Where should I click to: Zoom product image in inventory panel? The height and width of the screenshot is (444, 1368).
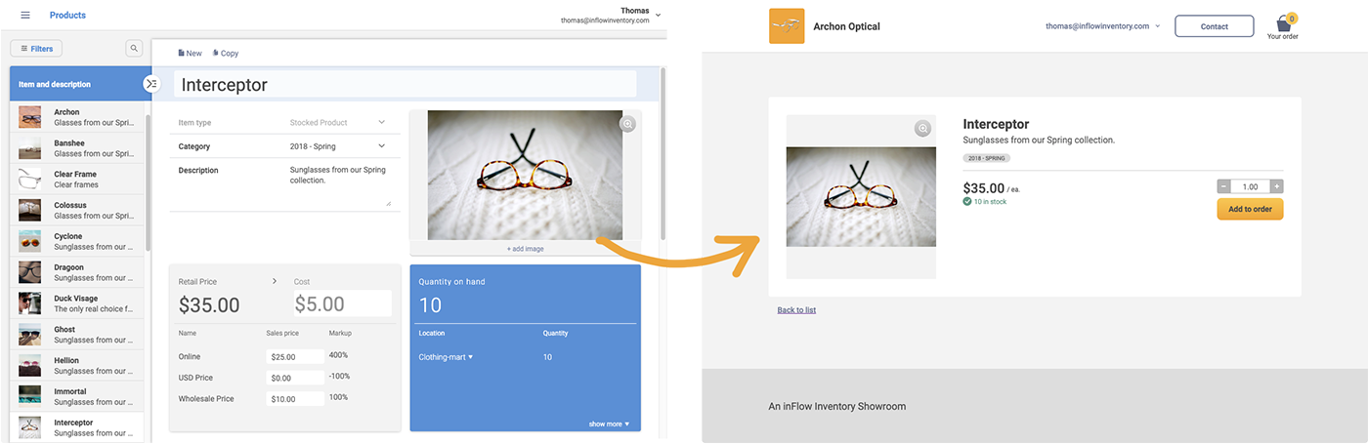(x=627, y=124)
